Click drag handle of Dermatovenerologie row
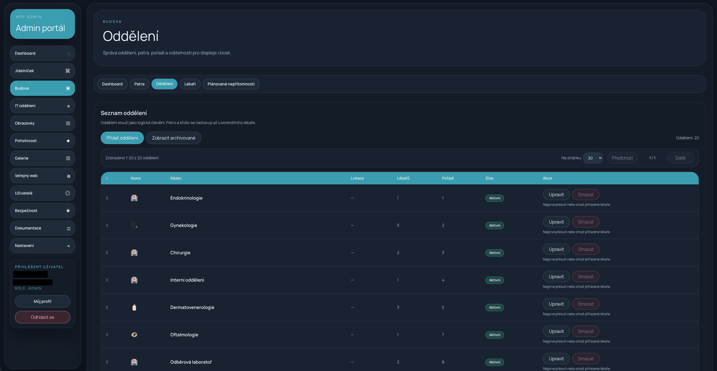The height and width of the screenshot is (371, 717). coord(107,307)
